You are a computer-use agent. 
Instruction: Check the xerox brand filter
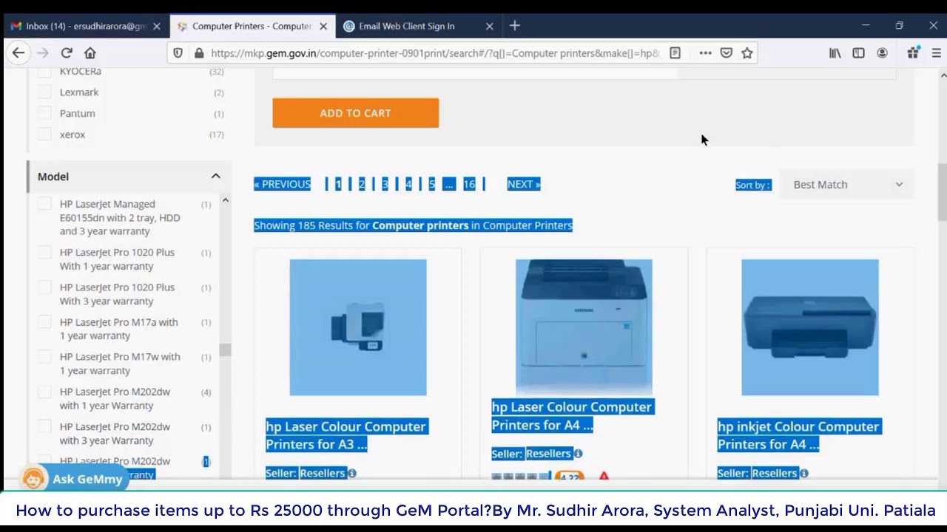[45, 134]
